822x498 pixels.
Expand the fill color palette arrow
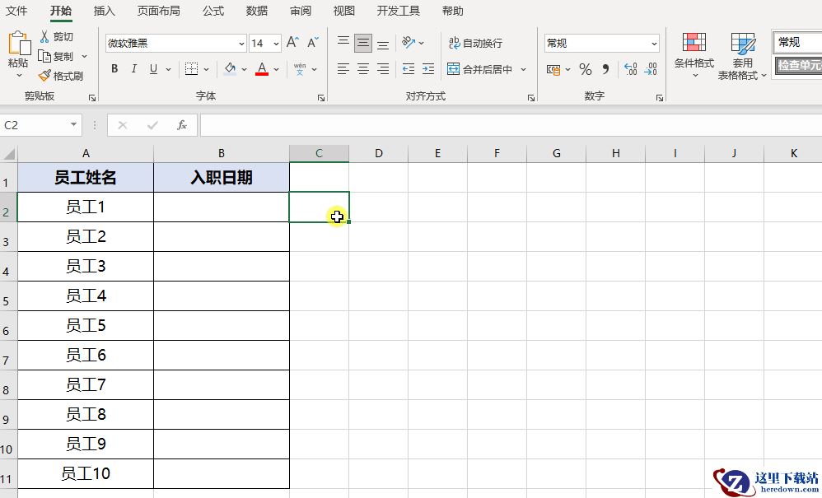tap(244, 69)
